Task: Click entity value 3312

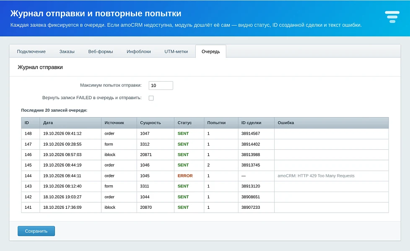Action: coord(145,144)
